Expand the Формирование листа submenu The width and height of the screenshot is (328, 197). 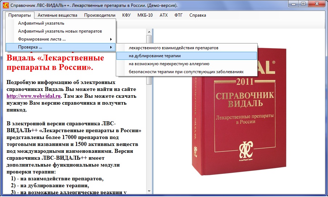tap(61, 39)
